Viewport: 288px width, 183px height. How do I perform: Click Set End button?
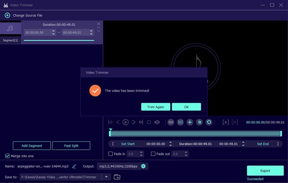[x=263, y=144]
